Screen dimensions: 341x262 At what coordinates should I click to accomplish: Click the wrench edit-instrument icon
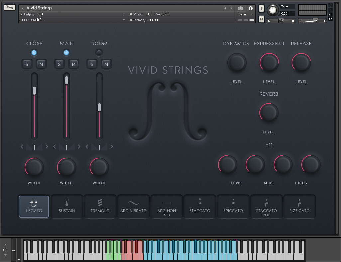9,7
